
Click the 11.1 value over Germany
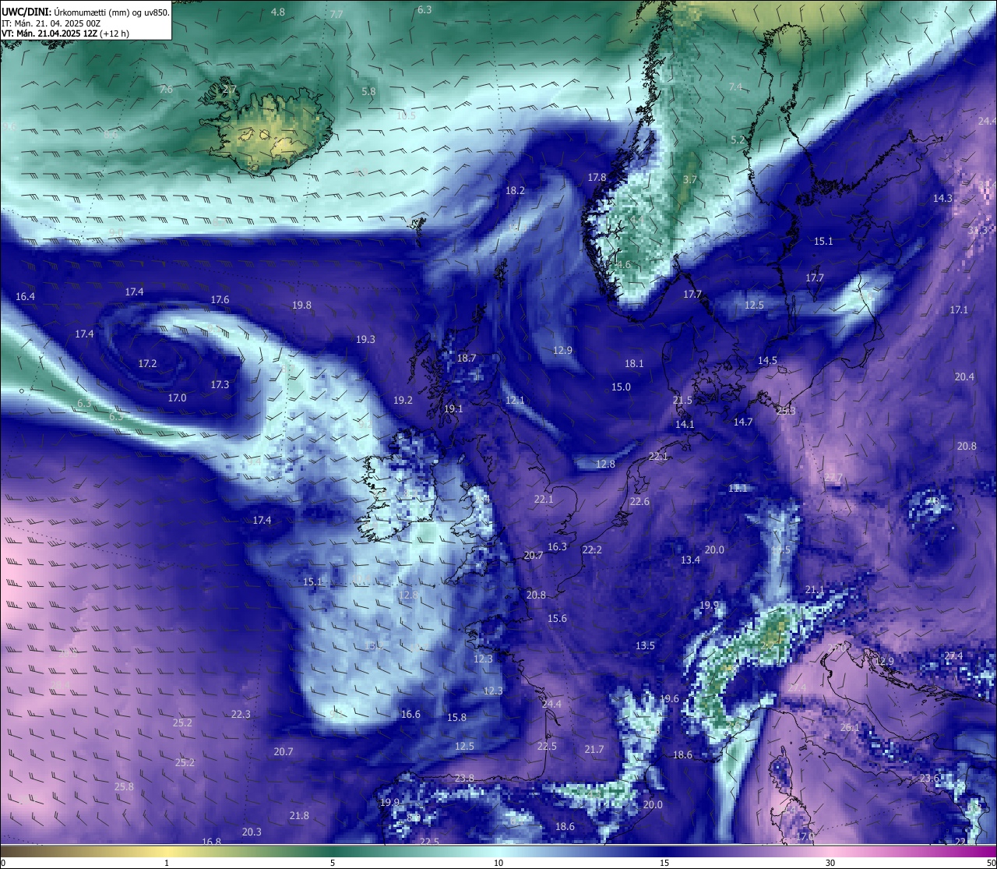coord(738,488)
